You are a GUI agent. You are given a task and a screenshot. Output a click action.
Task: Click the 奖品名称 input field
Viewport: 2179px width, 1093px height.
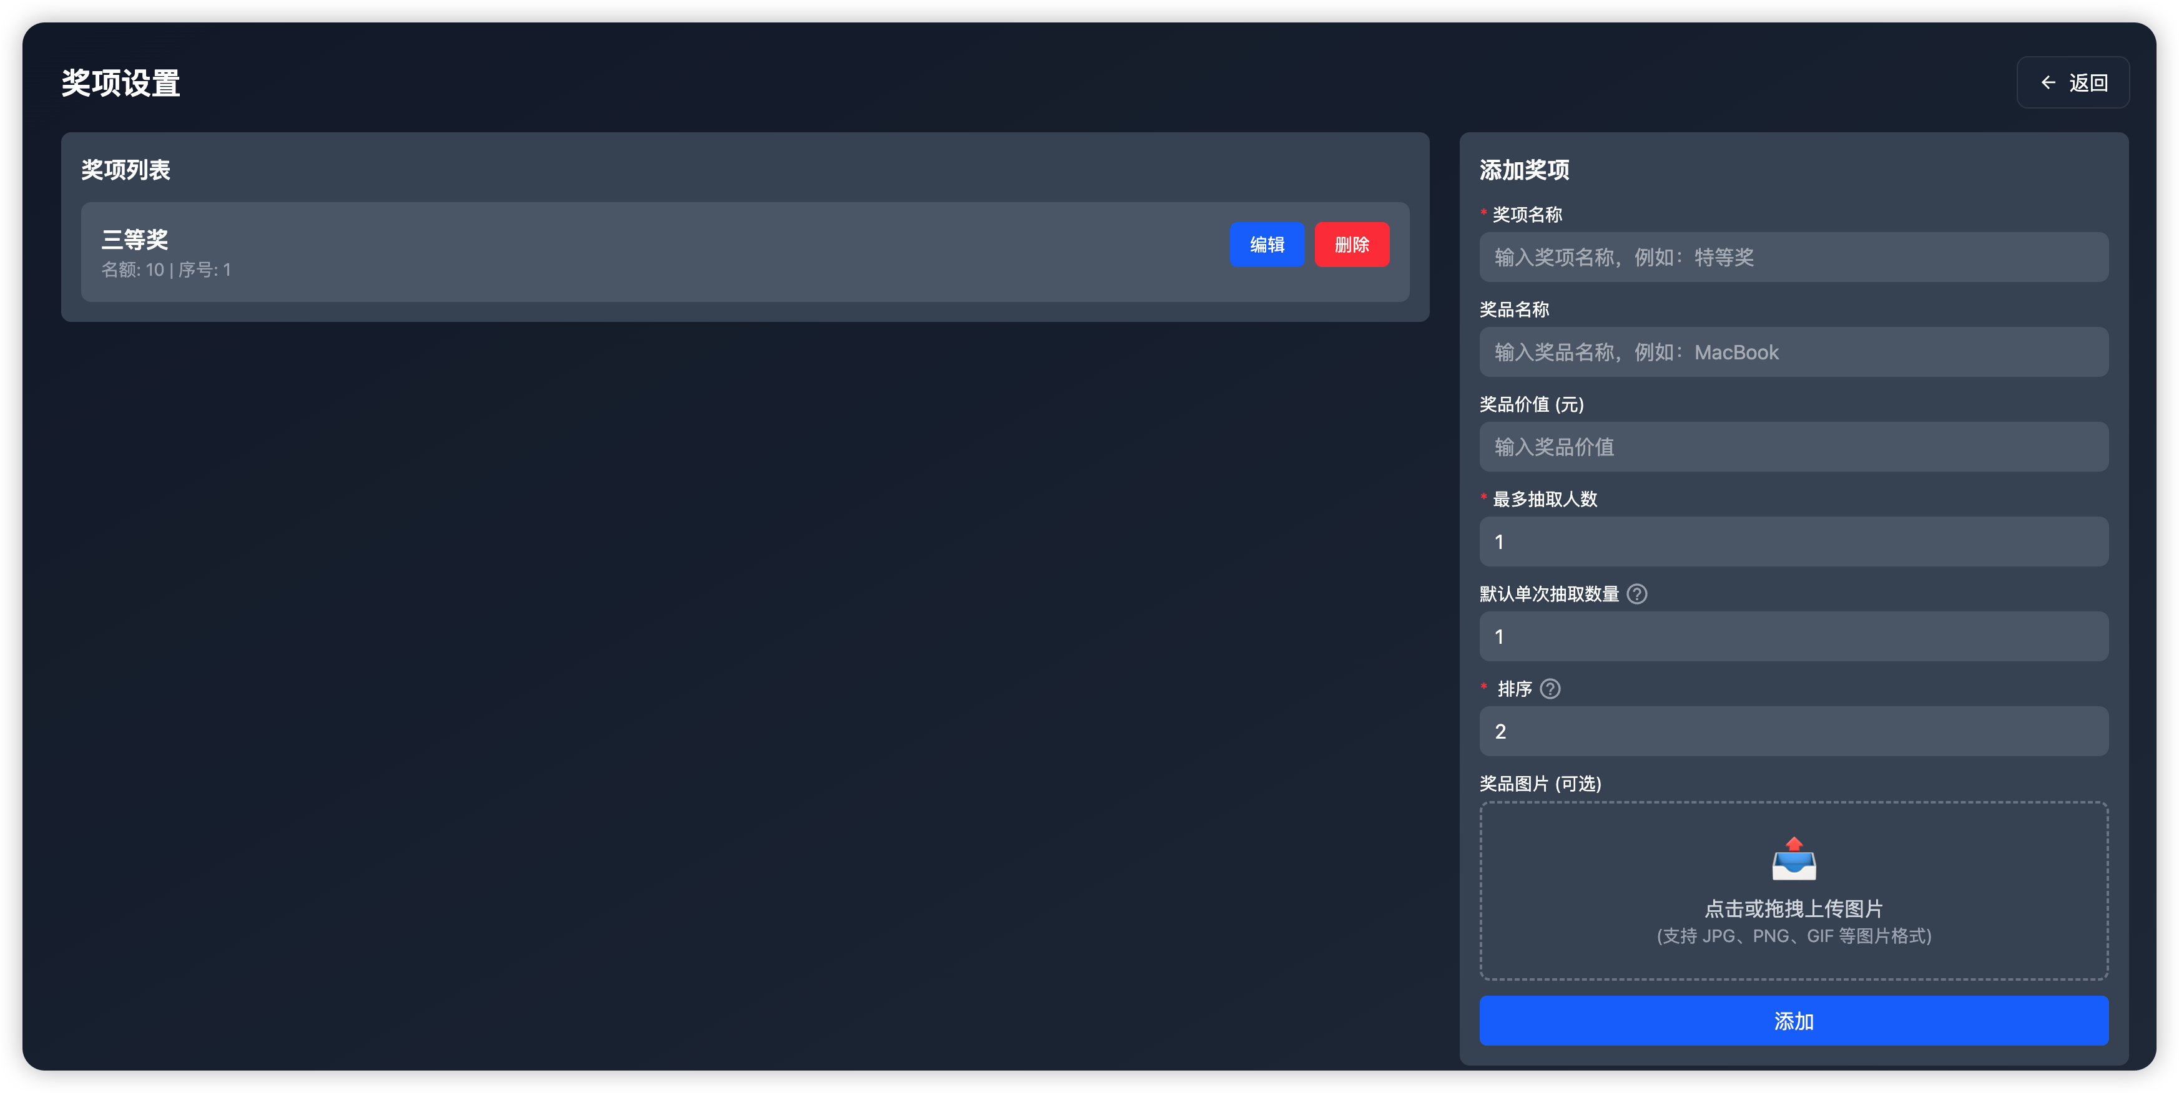pyautogui.click(x=1793, y=352)
